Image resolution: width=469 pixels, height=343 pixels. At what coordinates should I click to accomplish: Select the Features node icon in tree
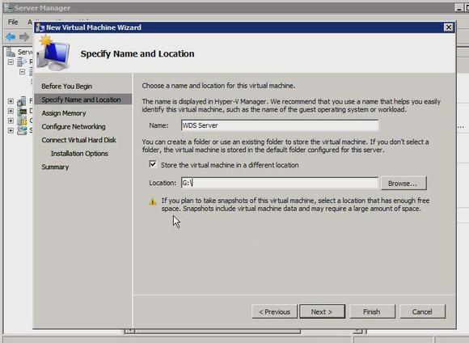[x=22, y=101]
